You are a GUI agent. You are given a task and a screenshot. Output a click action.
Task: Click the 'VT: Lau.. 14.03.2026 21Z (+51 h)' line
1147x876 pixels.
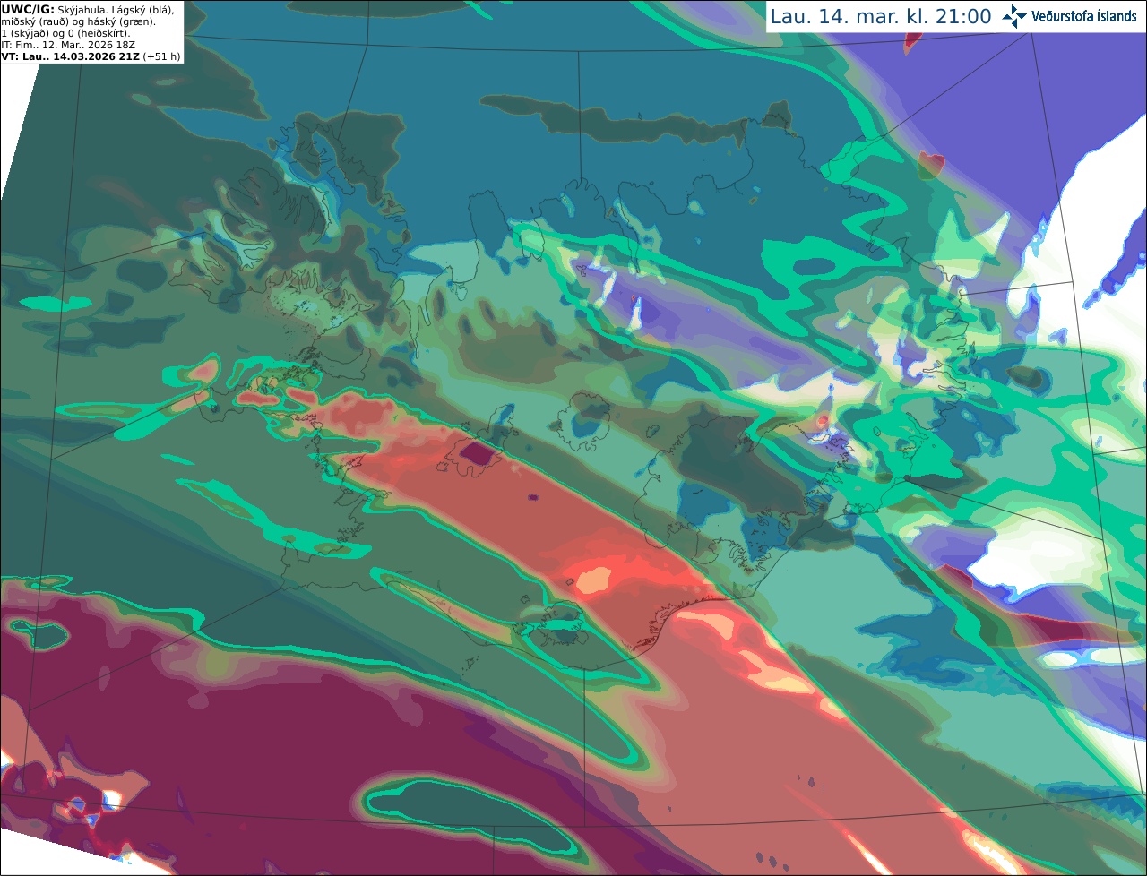coord(91,56)
